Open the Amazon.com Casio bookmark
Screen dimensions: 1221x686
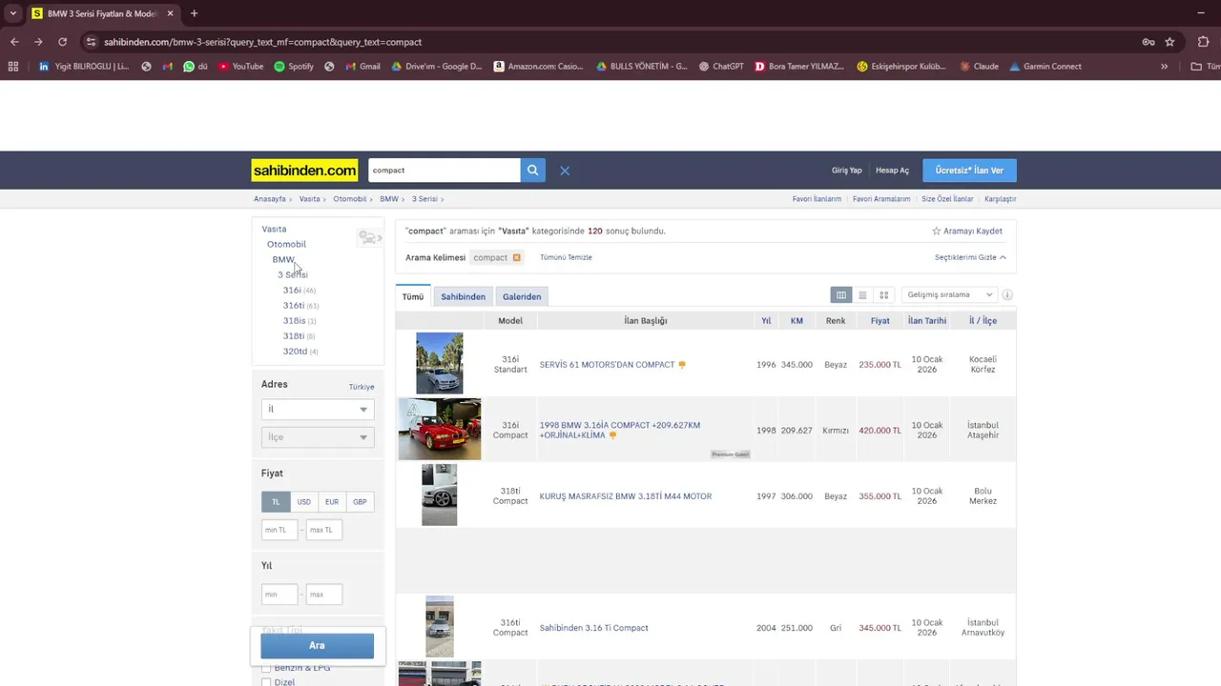point(539,67)
